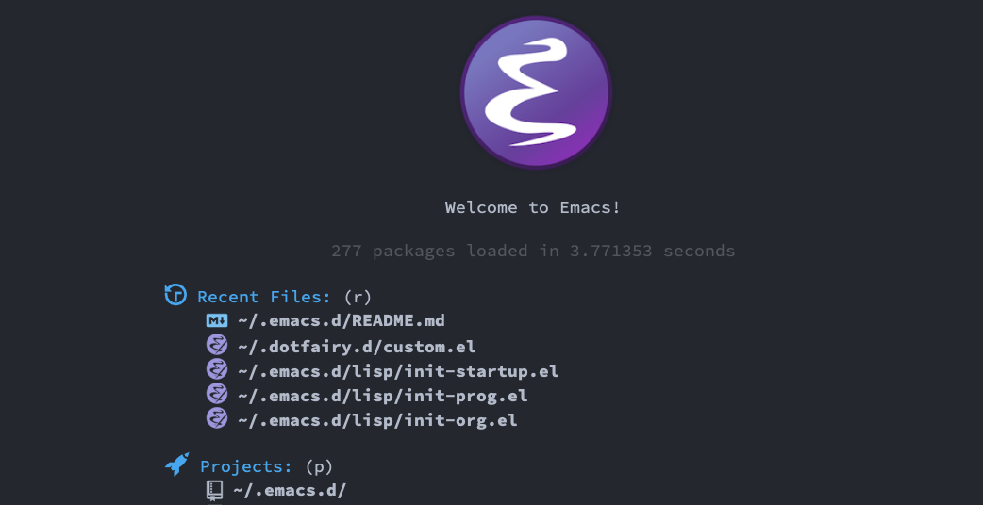Viewport: 983px width, 505px height.
Task: Click the (p) shortcut hint next to Projects
Action: click(319, 466)
